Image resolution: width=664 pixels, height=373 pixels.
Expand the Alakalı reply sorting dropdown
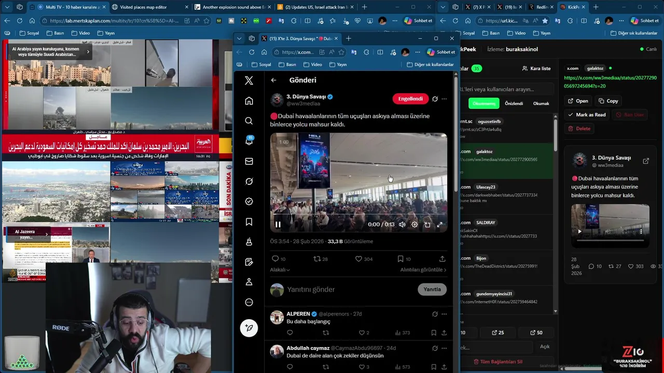(x=280, y=269)
